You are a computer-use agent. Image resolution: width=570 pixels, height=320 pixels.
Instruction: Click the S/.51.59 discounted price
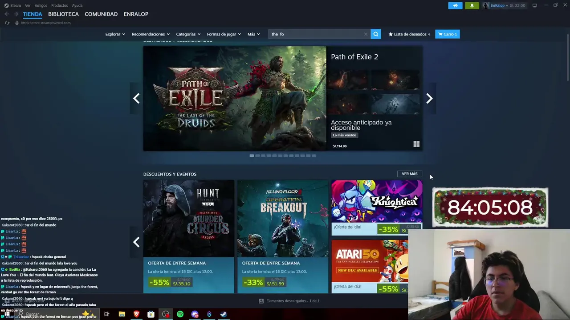(276, 283)
